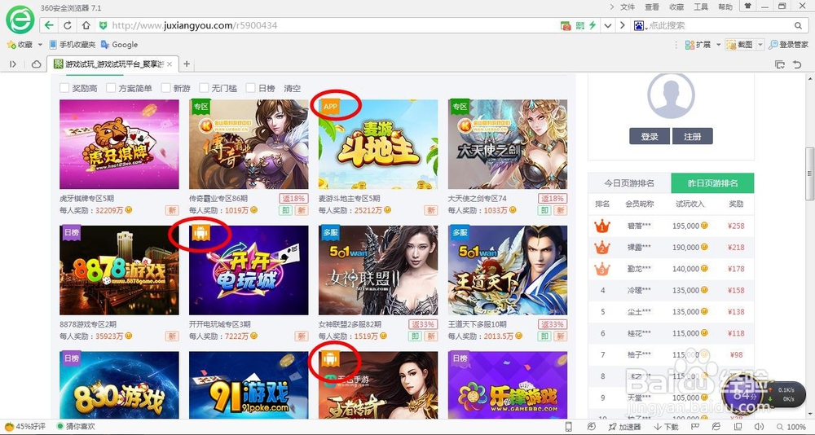Restore closed tab with undo icon
The width and height of the screenshot is (815, 435).
tap(797, 64)
